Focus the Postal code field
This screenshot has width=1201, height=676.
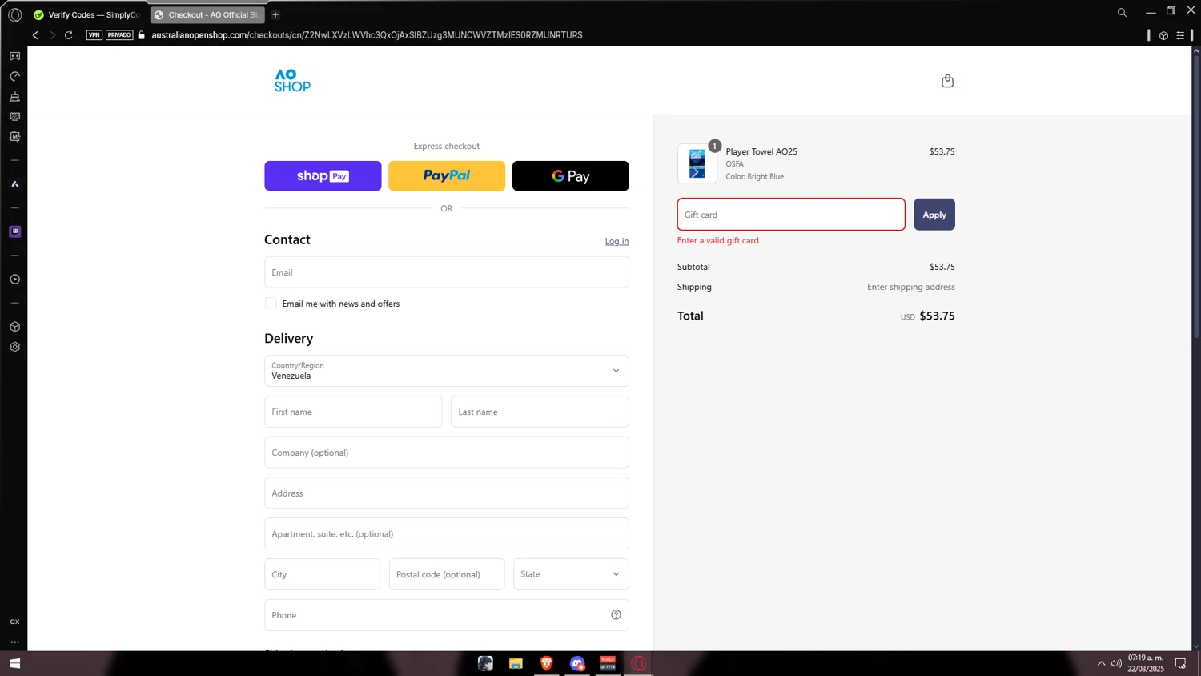[447, 574]
